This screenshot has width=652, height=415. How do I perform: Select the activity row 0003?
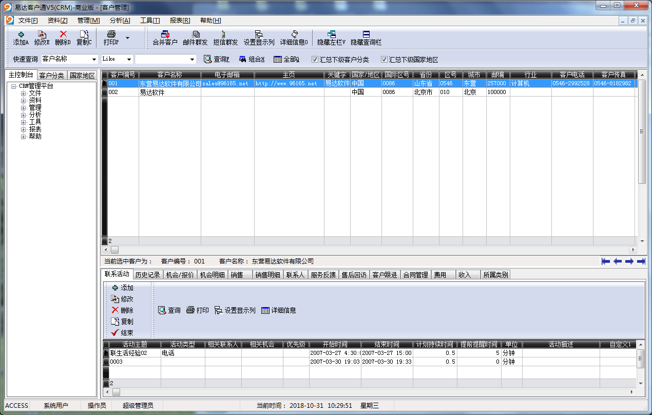[369, 362]
